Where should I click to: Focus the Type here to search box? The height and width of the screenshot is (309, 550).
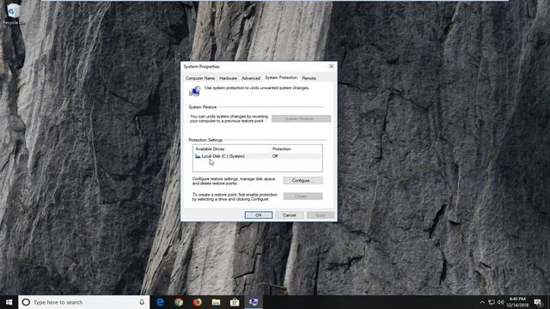84,302
